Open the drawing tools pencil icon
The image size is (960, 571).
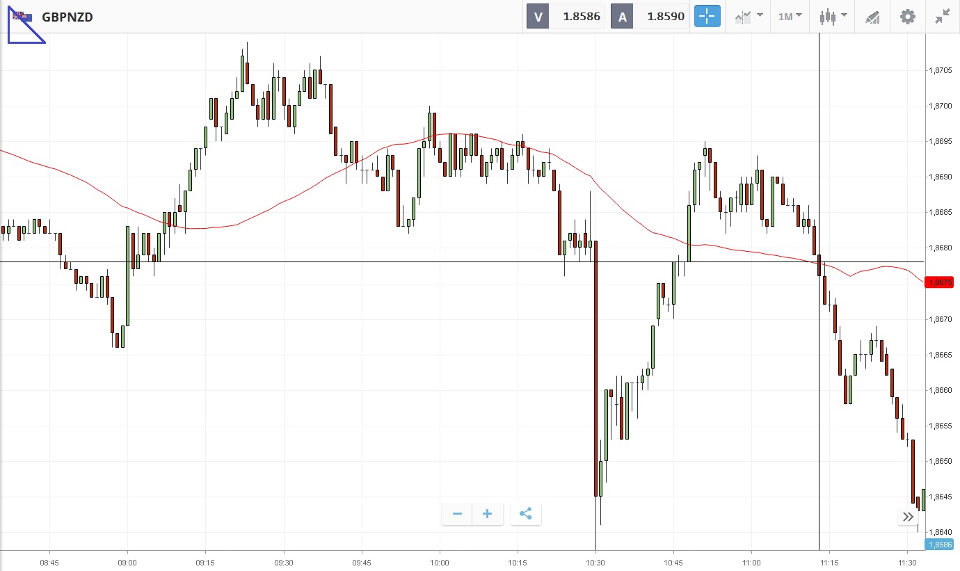point(872,17)
